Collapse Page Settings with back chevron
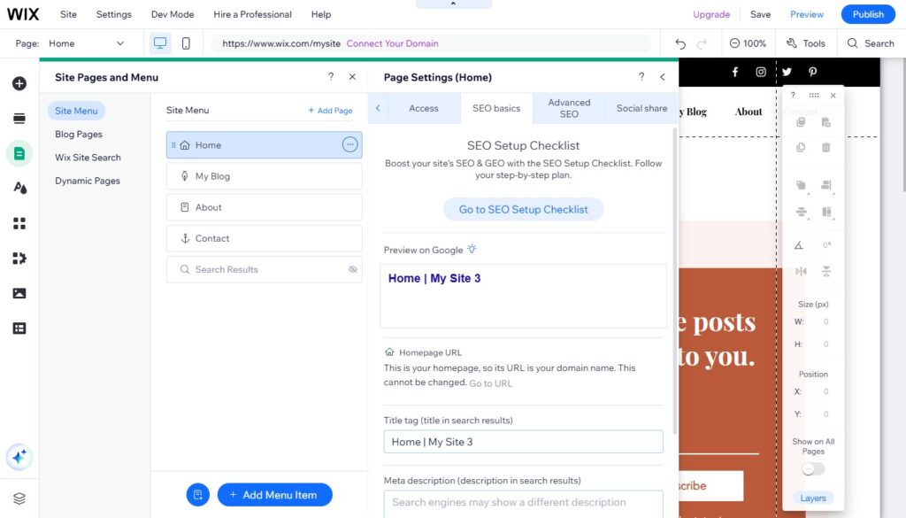Screen dimensions: 906x518 (x=663, y=77)
